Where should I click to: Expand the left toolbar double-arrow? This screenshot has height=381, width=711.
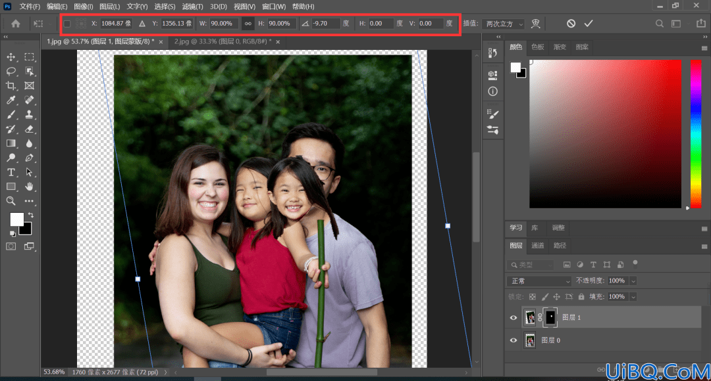pyautogui.click(x=5, y=37)
